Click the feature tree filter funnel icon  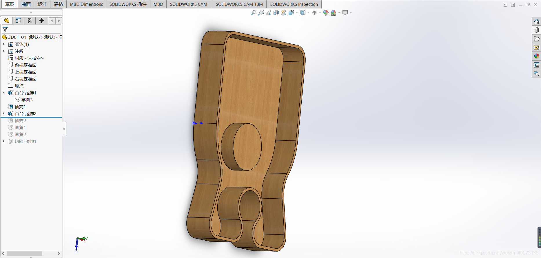[x=5, y=29]
